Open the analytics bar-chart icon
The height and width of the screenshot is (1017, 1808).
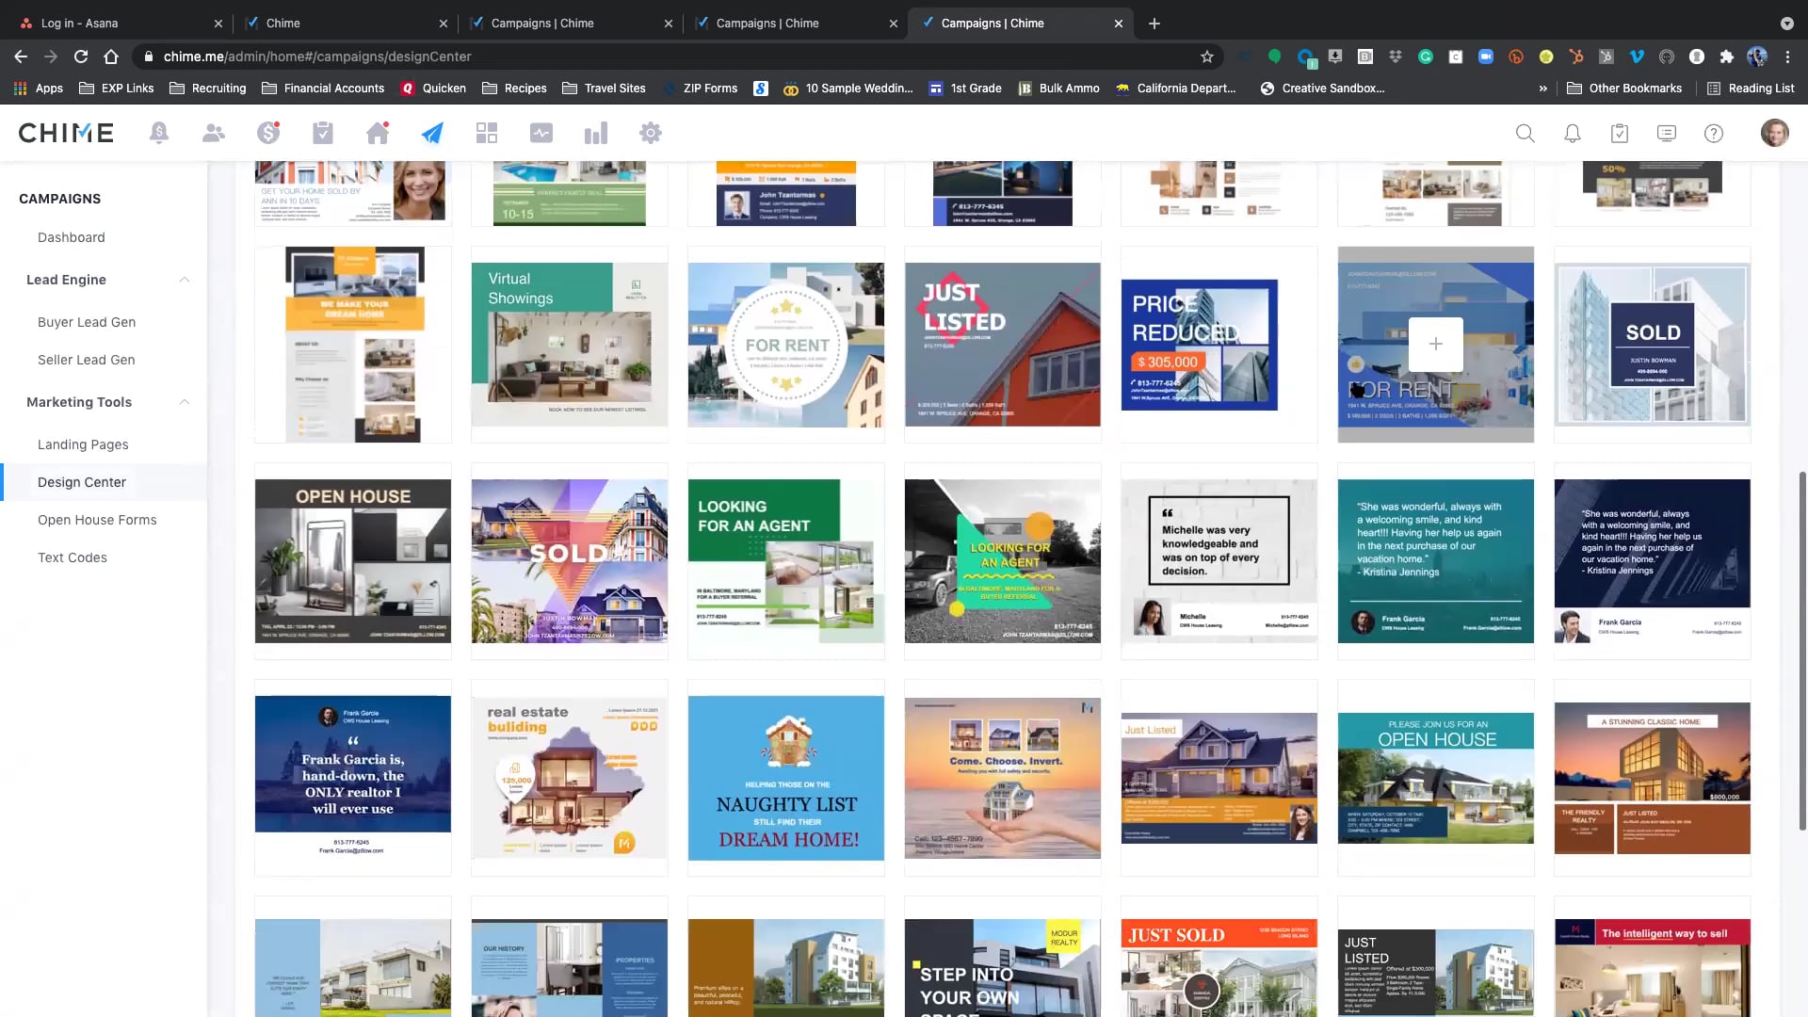(x=595, y=133)
